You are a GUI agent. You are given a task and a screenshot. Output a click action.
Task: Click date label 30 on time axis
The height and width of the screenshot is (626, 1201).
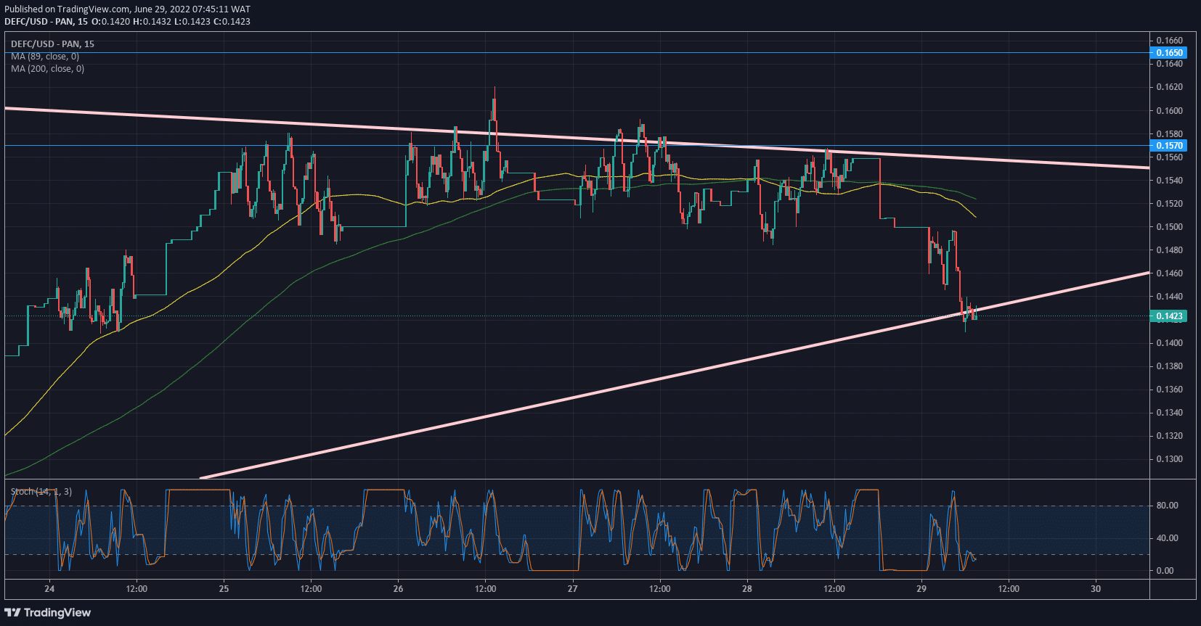1095,589
